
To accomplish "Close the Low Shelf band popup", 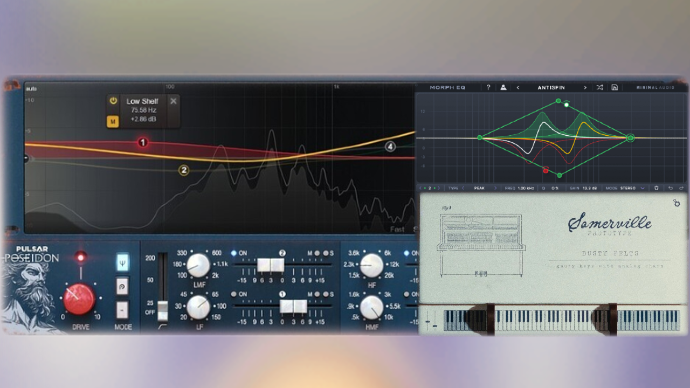I will coord(173,101).
